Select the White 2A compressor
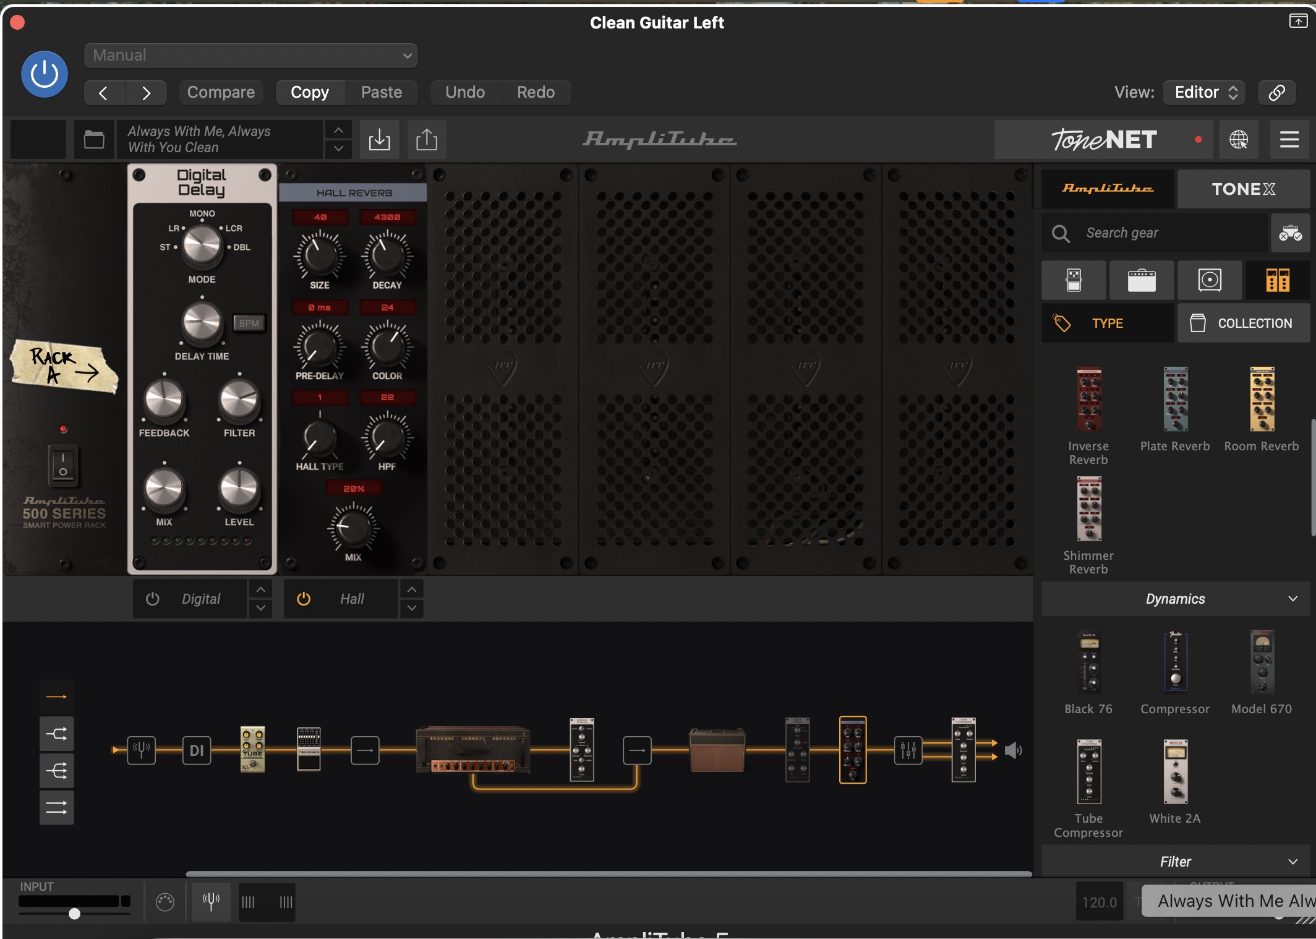Screen dimensions: 1316x939 (x=1175, y=771)
